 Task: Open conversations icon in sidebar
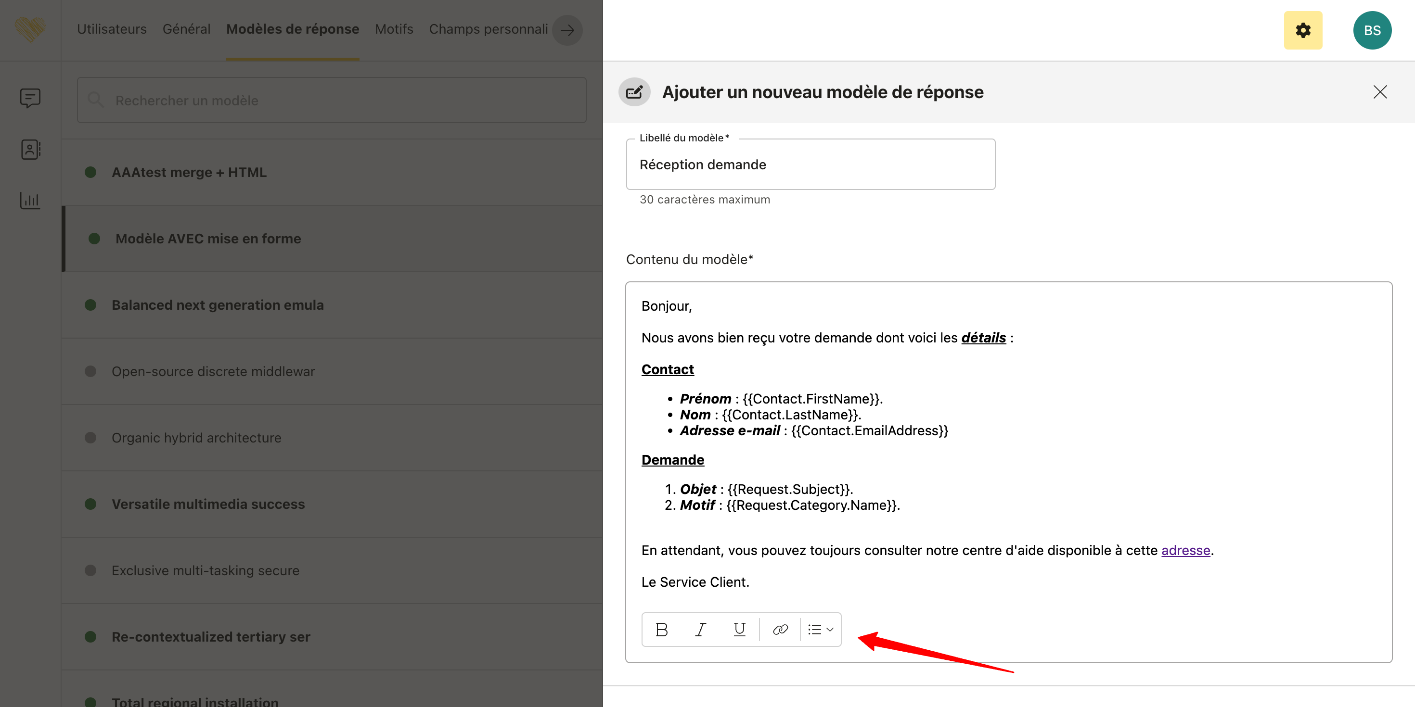tap(30, 98)
